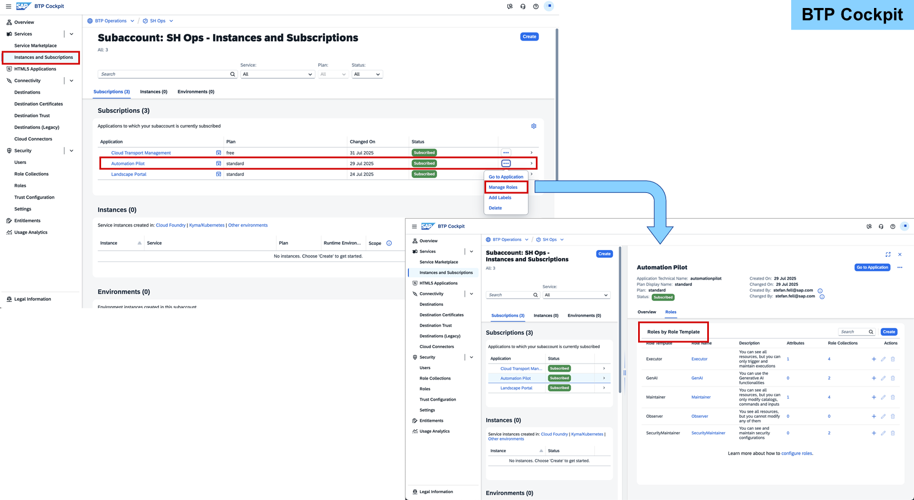The image size is (914, 500).
Task: Click the magnifier in background window's search field
Action: coord(232,74)
